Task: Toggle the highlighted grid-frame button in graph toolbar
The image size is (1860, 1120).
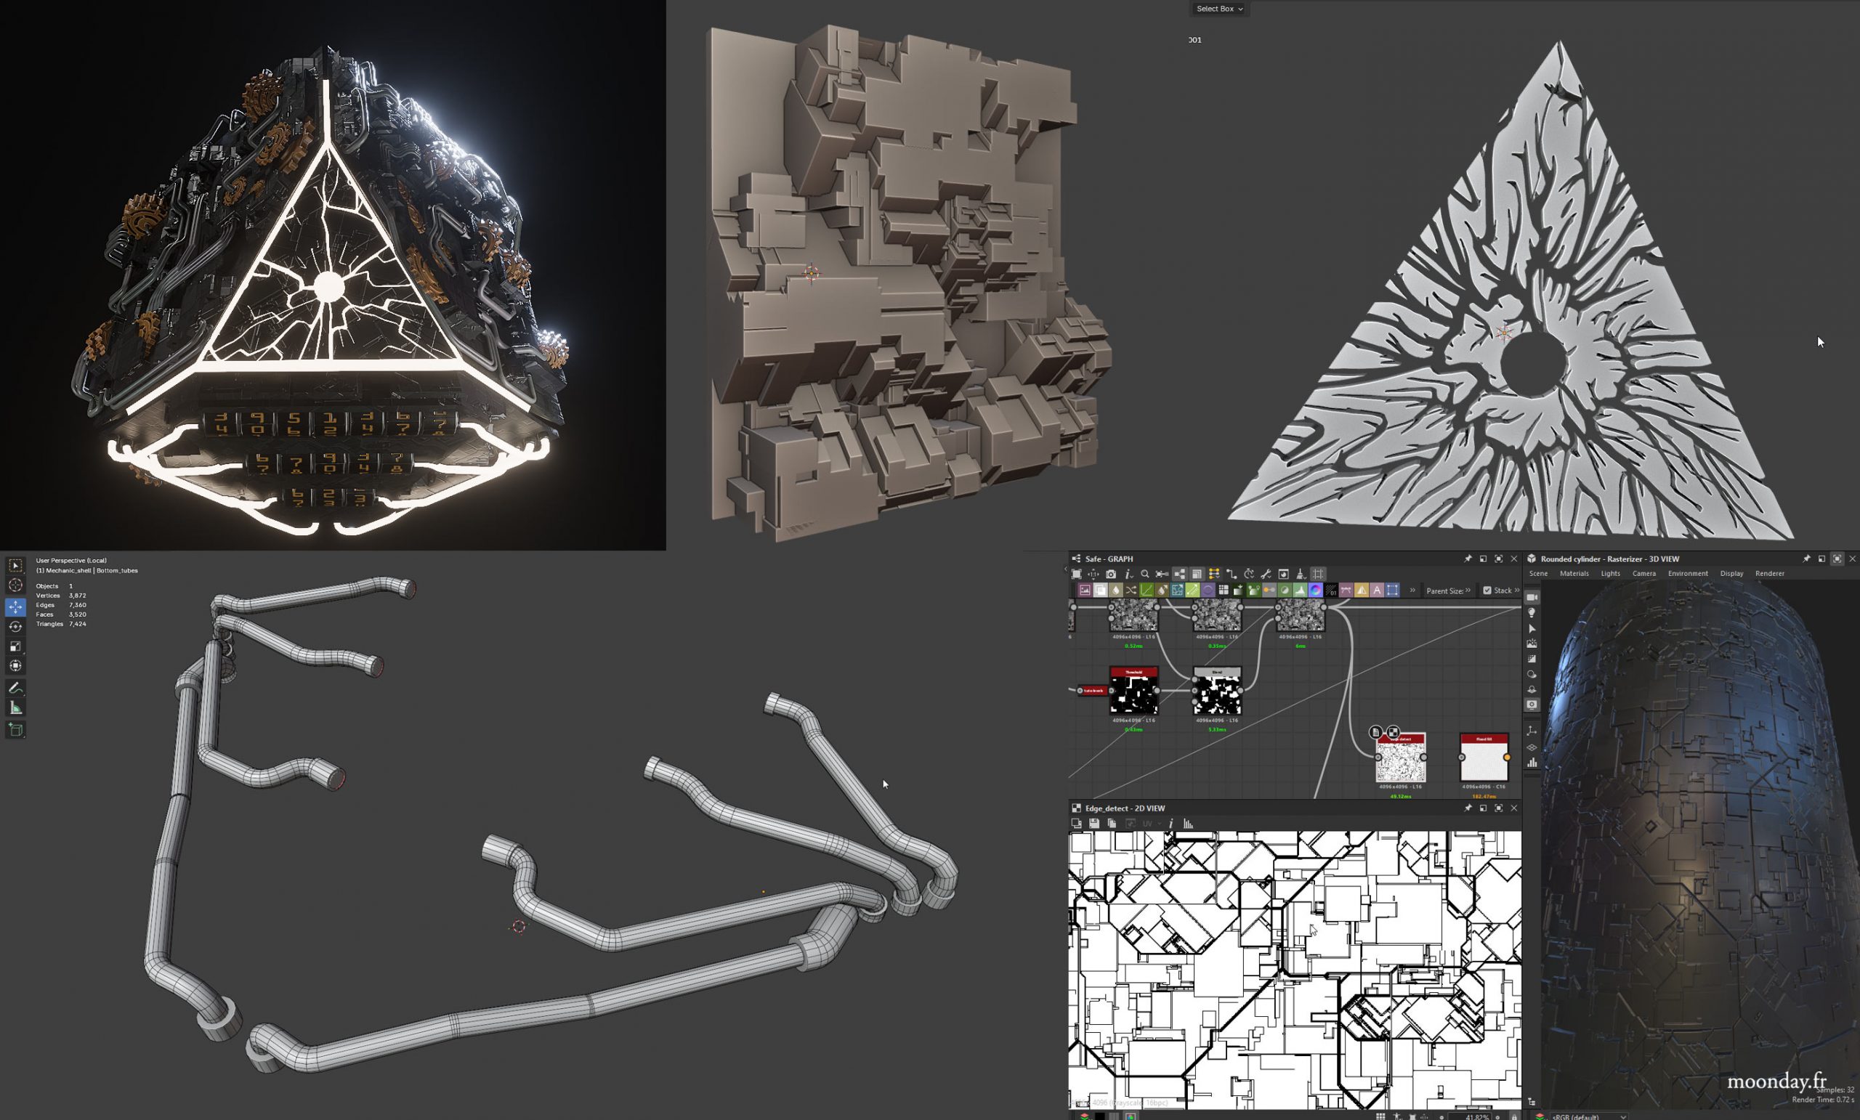Action: point(1318,575)
